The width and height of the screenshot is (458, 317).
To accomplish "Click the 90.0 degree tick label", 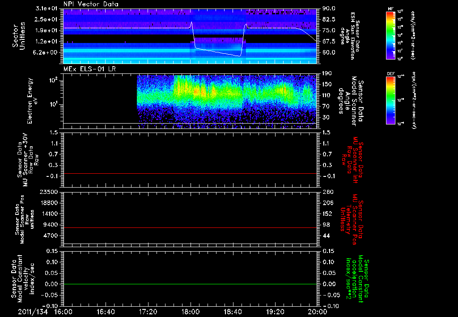I will pyautogui.click(x=329, y=9).
